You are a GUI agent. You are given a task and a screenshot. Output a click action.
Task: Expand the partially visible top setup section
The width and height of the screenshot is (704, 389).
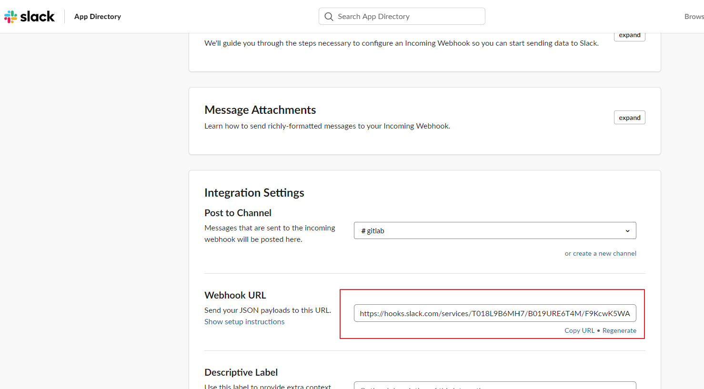pos(629,36)
